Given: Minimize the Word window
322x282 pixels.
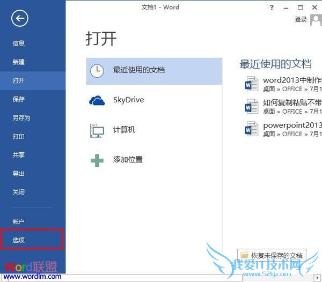Looking at the screenshot, I should coord(286,8).
